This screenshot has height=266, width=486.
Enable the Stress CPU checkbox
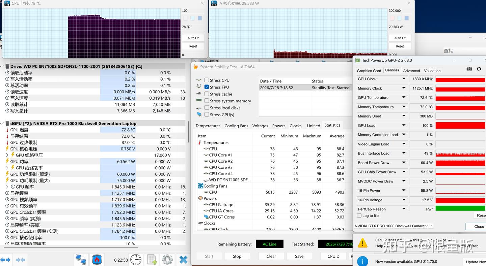(x=207, y=80)
